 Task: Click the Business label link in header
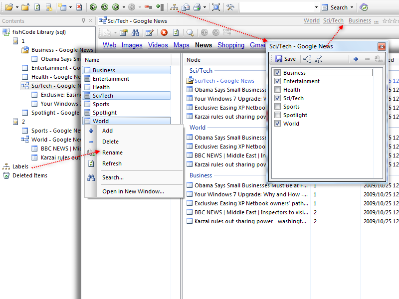click(360, 20)
